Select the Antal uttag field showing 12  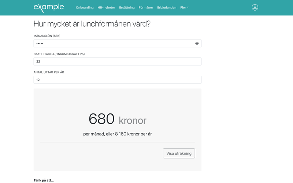pyautogui.click(x=117, y=80)
